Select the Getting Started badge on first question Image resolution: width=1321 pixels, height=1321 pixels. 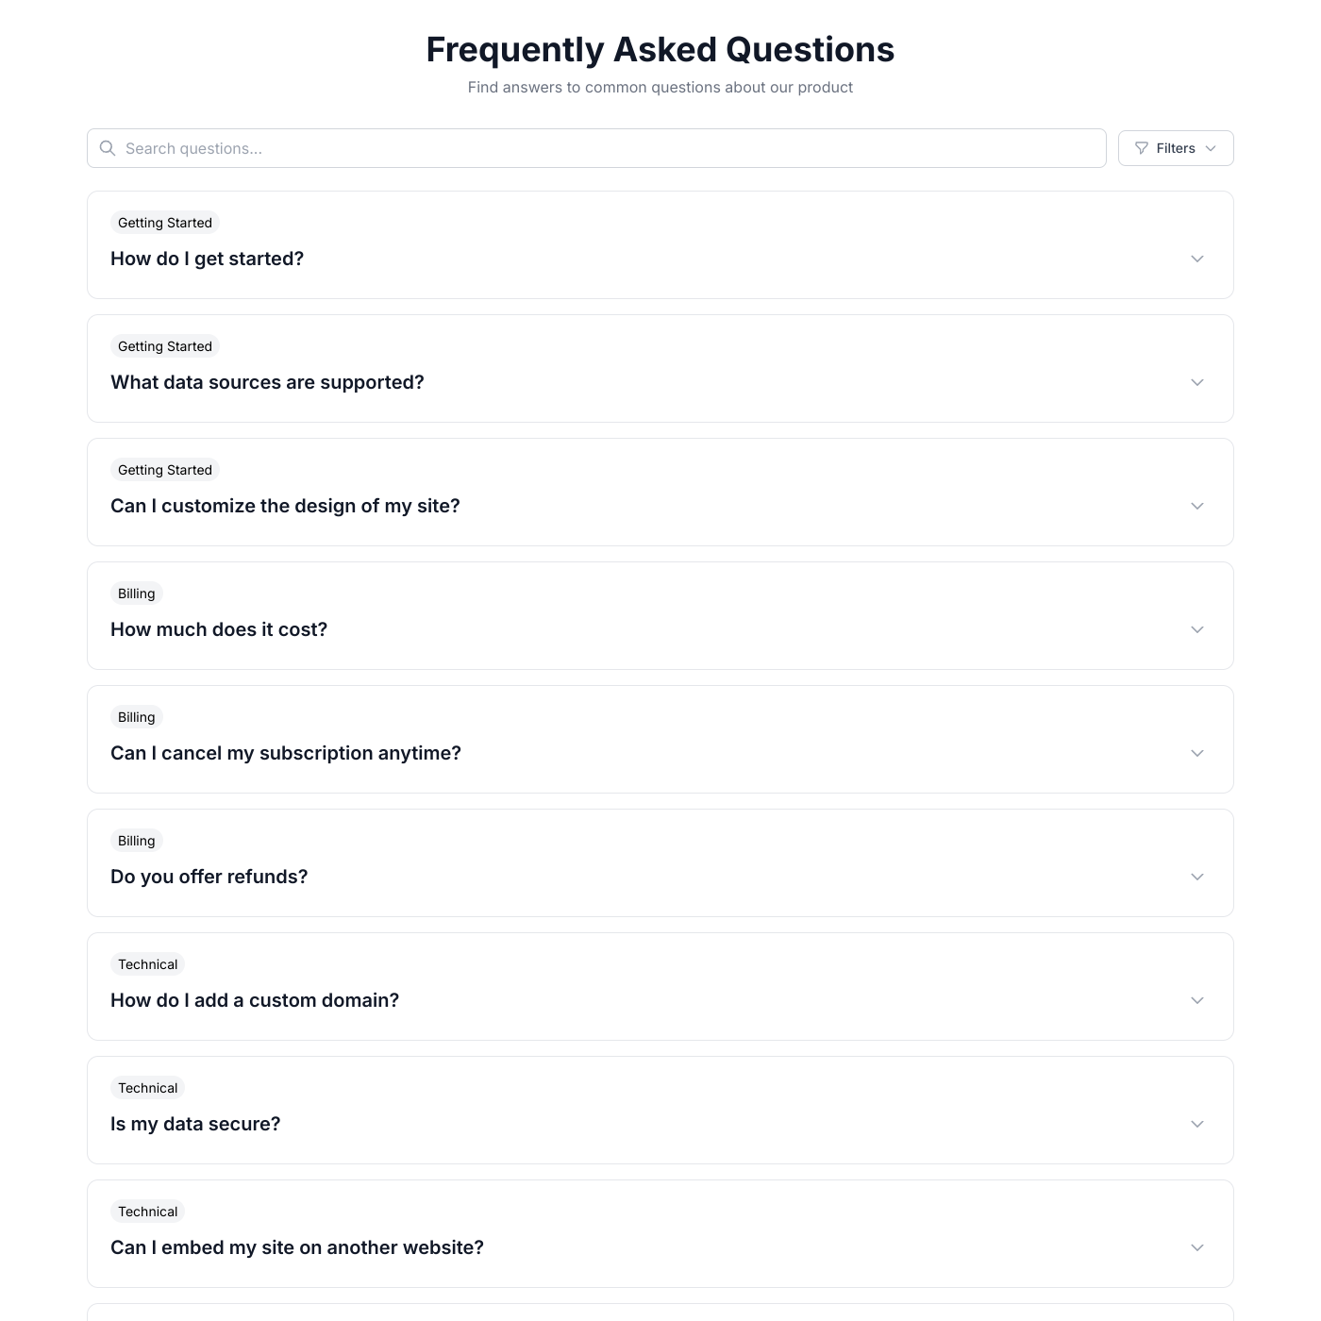(x=164, y=223)
